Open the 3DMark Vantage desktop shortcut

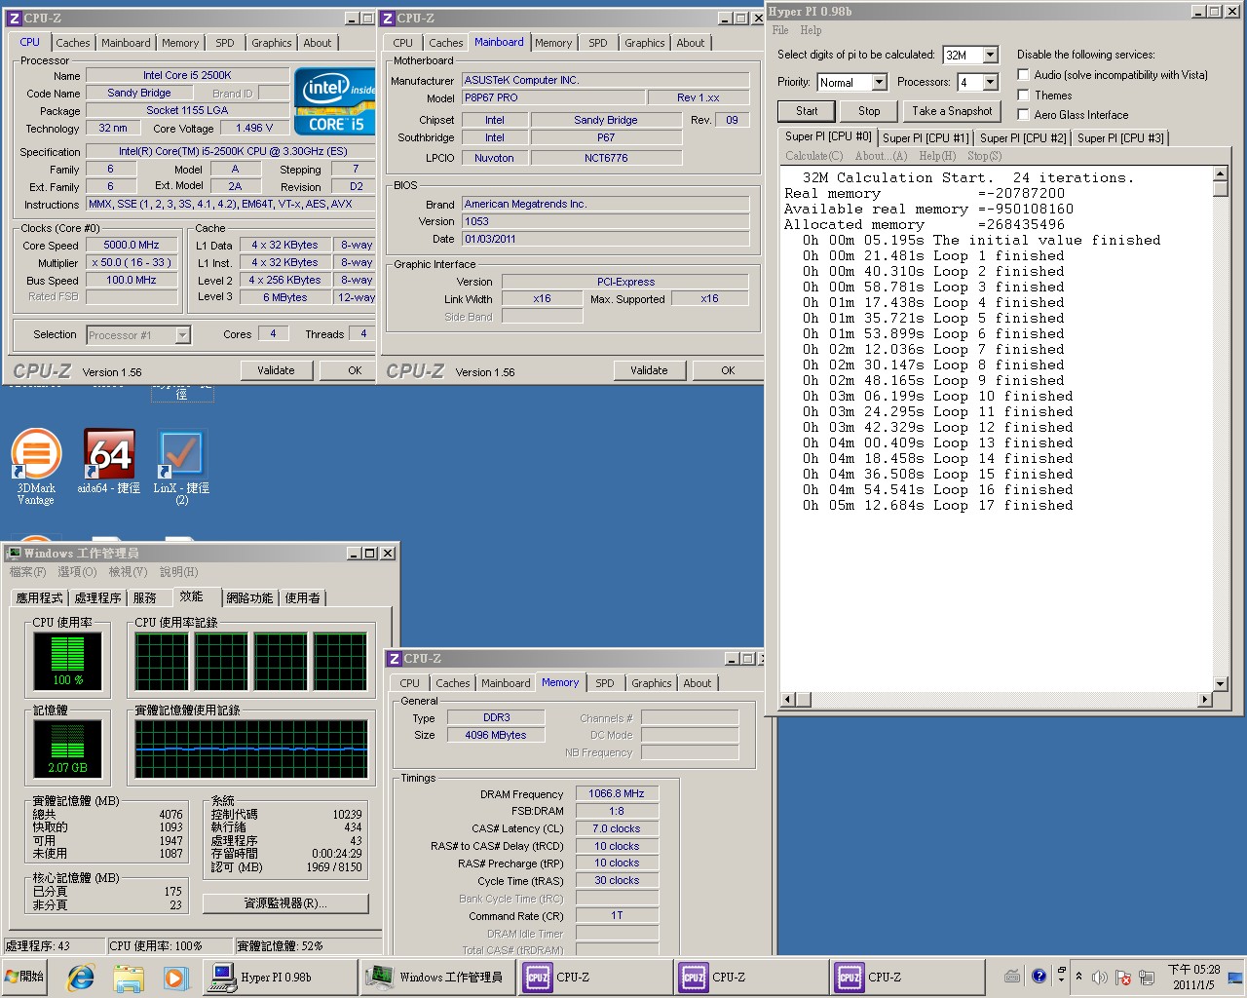[x=36, y=466]
